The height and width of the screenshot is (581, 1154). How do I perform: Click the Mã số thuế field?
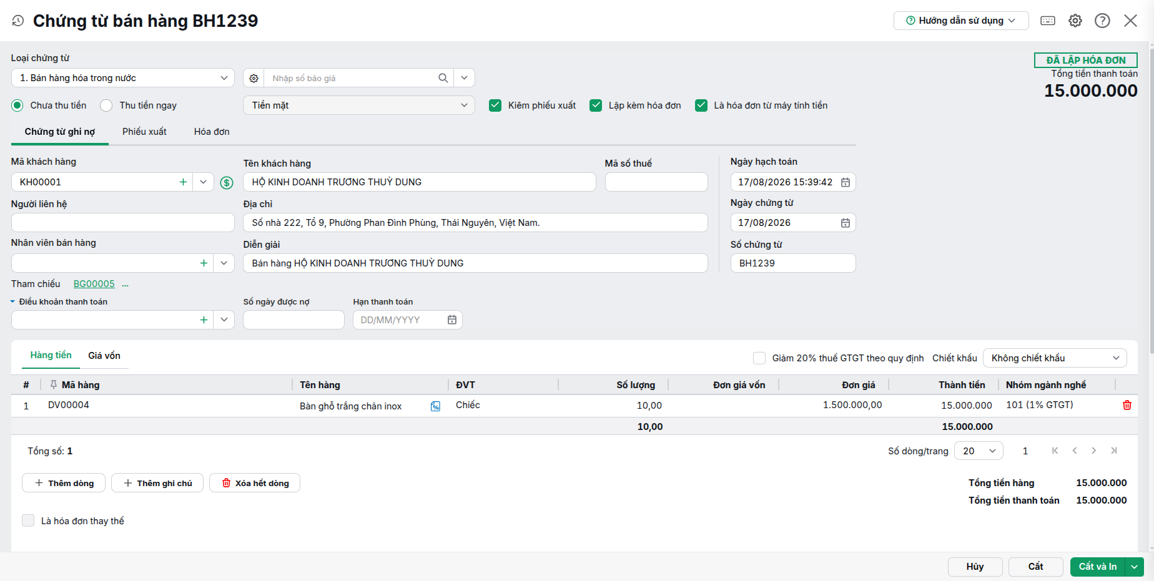click(656, 182)
